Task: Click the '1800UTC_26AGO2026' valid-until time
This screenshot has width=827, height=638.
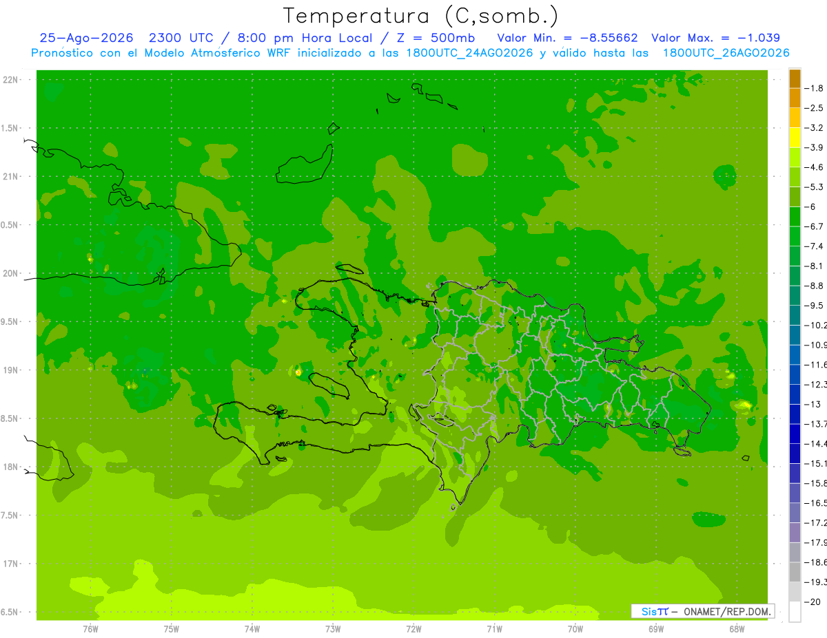Action: (726, 53)
